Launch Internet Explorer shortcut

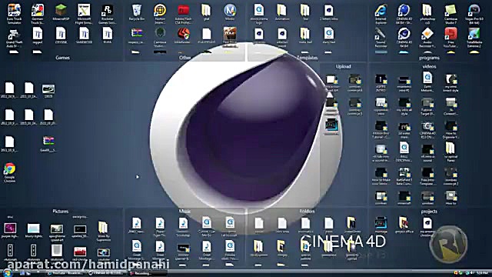(x=381, y=14)
